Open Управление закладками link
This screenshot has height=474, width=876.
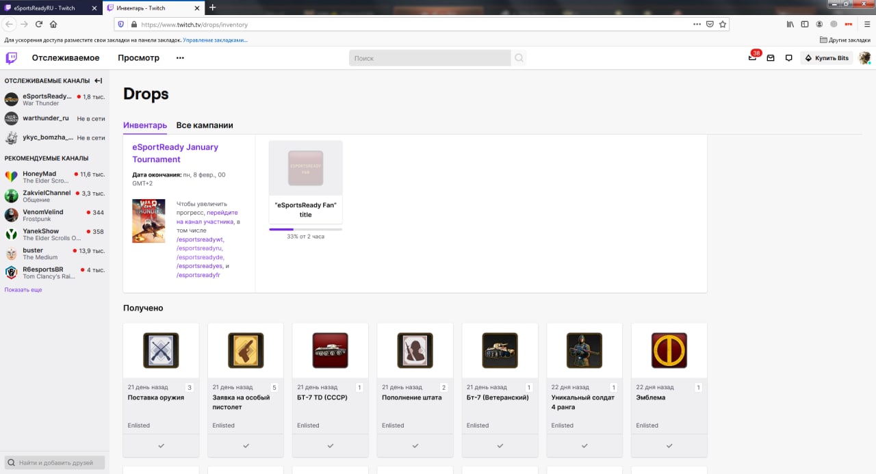pyautogui.click(x=216, y=40)
